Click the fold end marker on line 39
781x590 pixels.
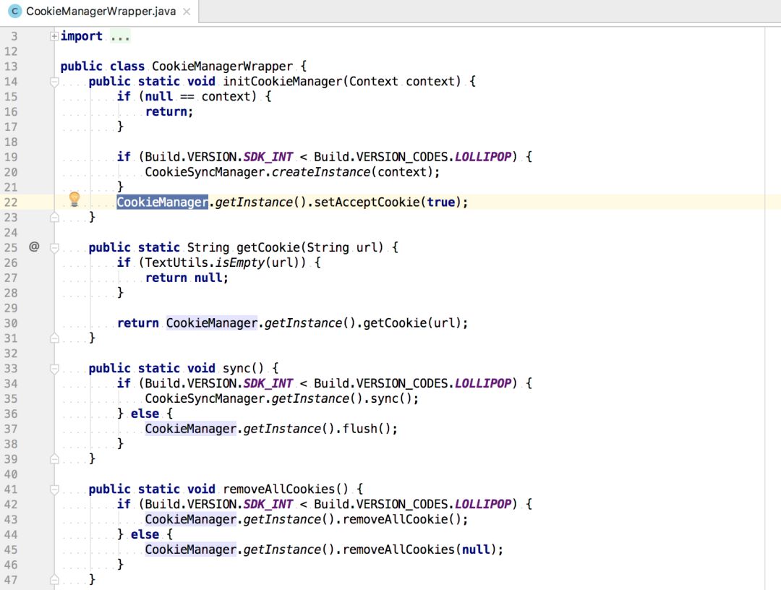tap(54, 458)
